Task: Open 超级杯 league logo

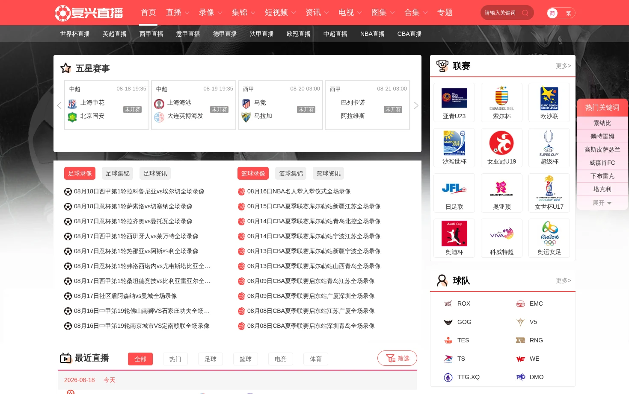Action: (x=549, y=143)
